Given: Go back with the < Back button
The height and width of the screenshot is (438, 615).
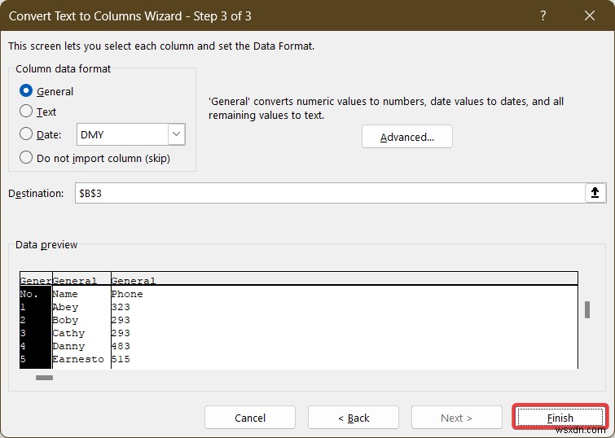Looking at the screenshot, I should [x=354, y=418].
